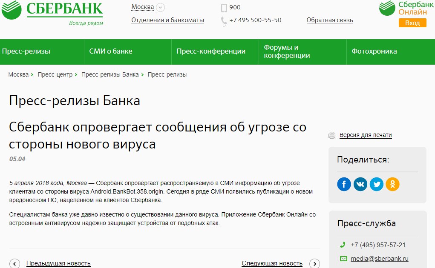Image resolution: width=435 pixels, height=268 pixels.
Task: Open Предыдущая новость link
Action: pyautogui.click(x=58, y=263)
